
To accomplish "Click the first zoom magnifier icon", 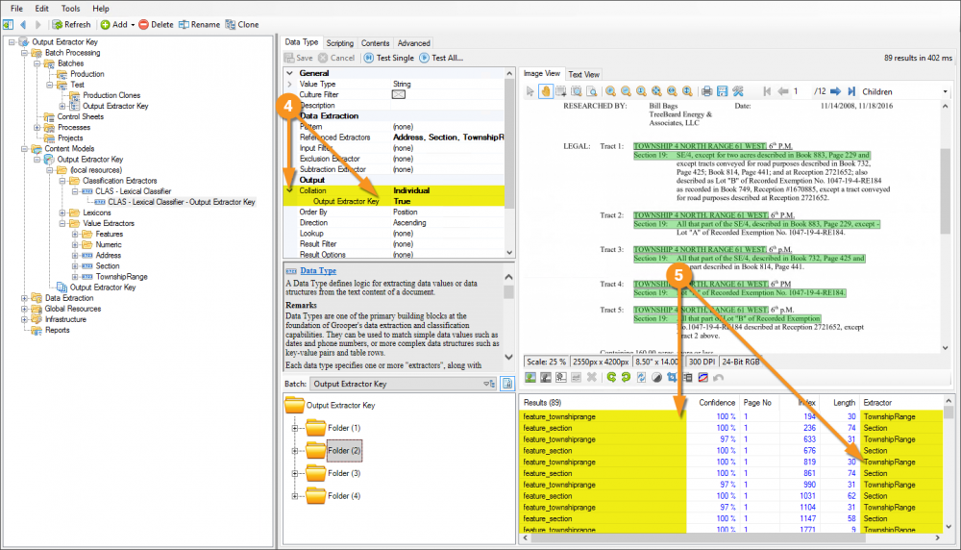I will [611, 91].
